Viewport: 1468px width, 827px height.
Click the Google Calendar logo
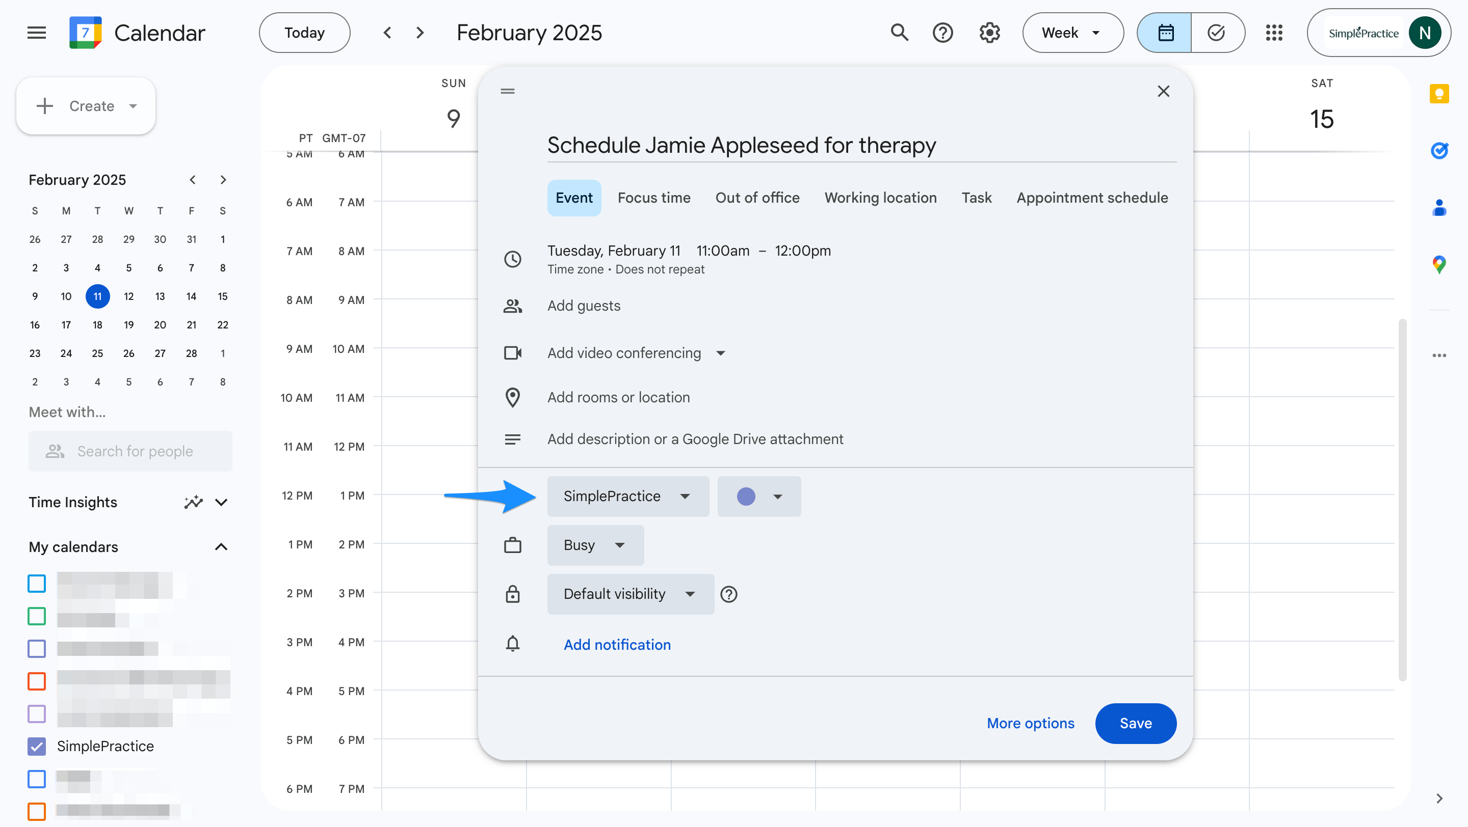[86, 33]
